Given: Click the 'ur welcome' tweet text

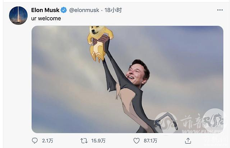Looking at the screenshot, I should (x=46, y=18).
